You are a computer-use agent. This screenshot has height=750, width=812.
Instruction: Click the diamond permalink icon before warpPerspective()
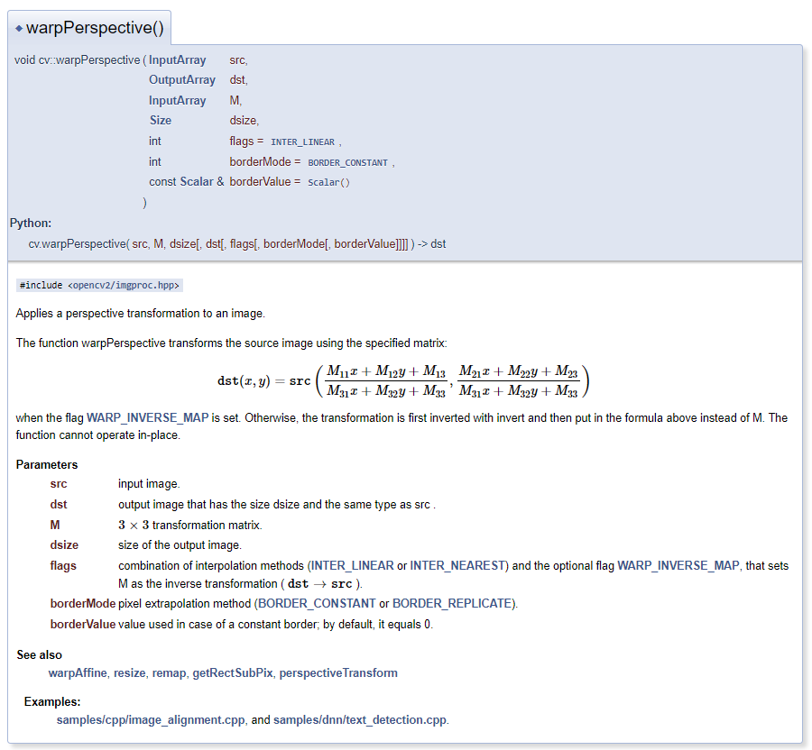19,29
